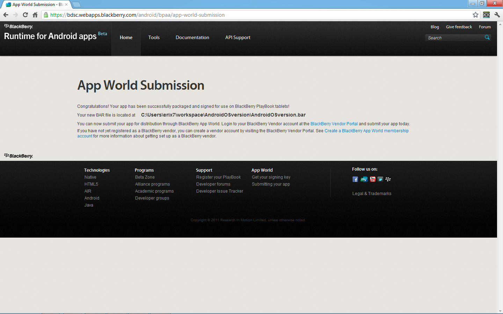This screenshot has height=314, width=503.
Task: Click the Technologies footer heading
Action: (x=97, y=170)
